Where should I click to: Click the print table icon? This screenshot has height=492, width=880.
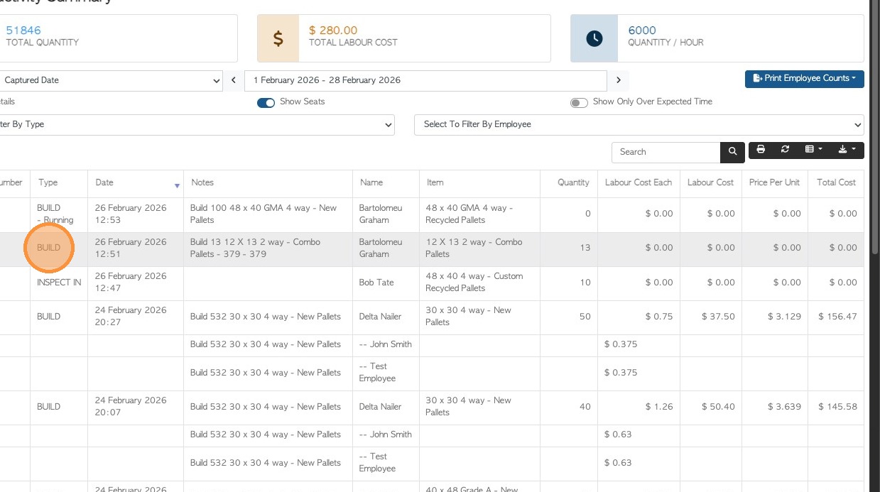point(761,150)
